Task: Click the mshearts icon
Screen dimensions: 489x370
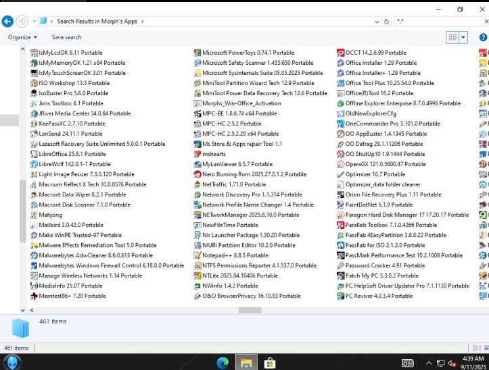Action: point(197,154)
